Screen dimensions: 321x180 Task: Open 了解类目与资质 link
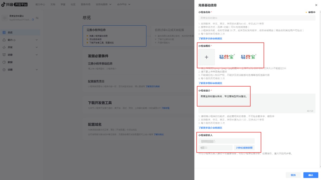coord(152,87)
